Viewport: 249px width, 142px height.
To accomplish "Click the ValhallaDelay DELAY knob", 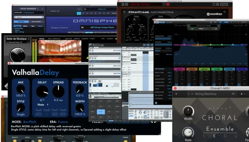I will click(42, 91).
